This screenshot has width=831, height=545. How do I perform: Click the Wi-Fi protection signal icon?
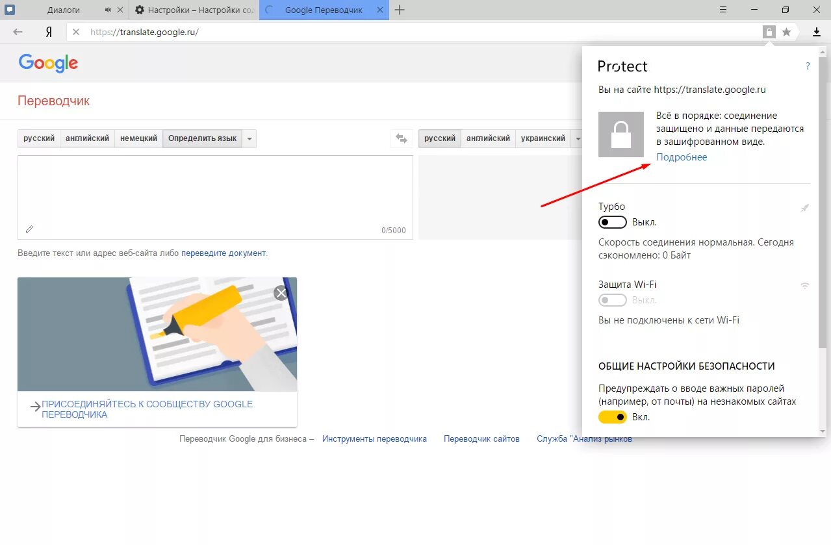coord(805,285)
